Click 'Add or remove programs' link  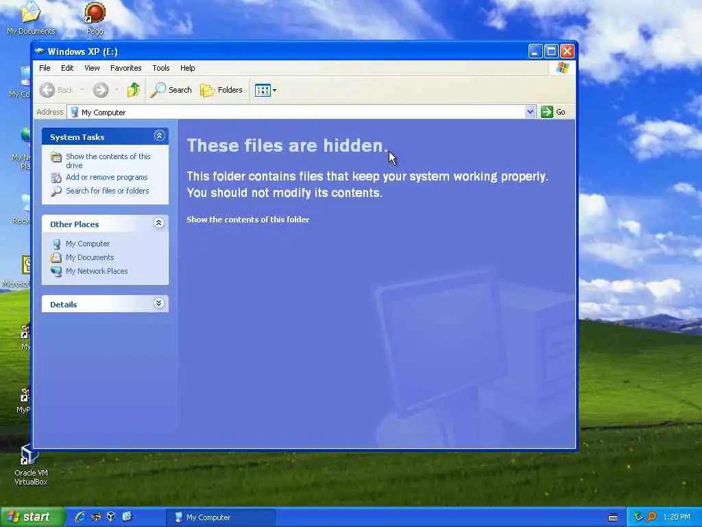click(106, 177)
